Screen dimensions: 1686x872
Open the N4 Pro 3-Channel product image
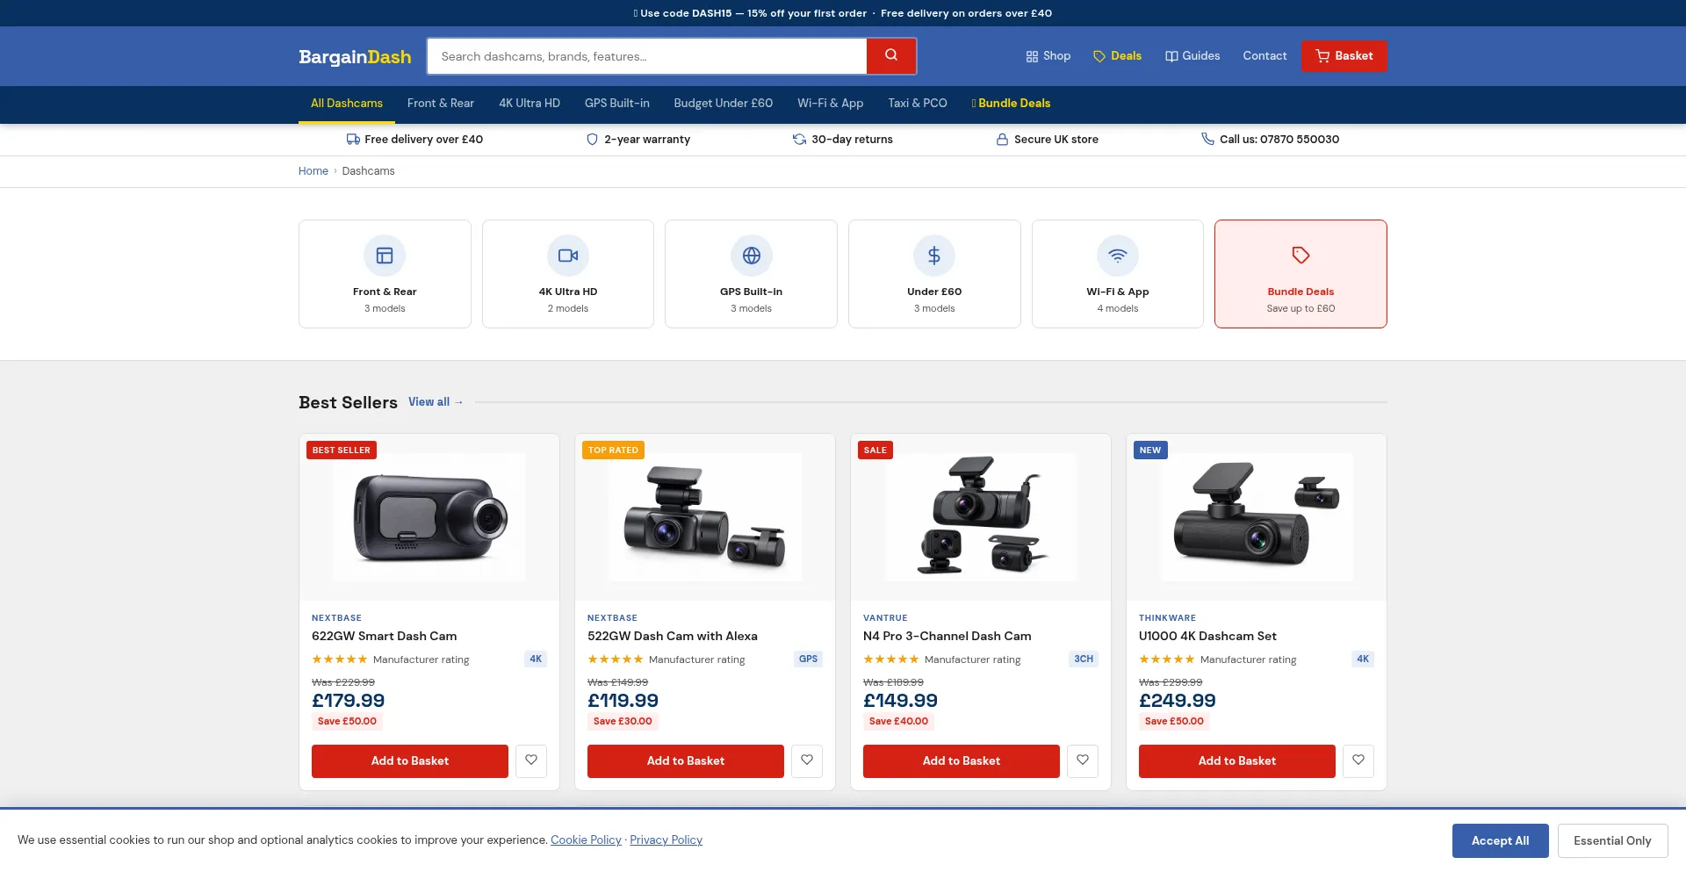pos(981,517)
